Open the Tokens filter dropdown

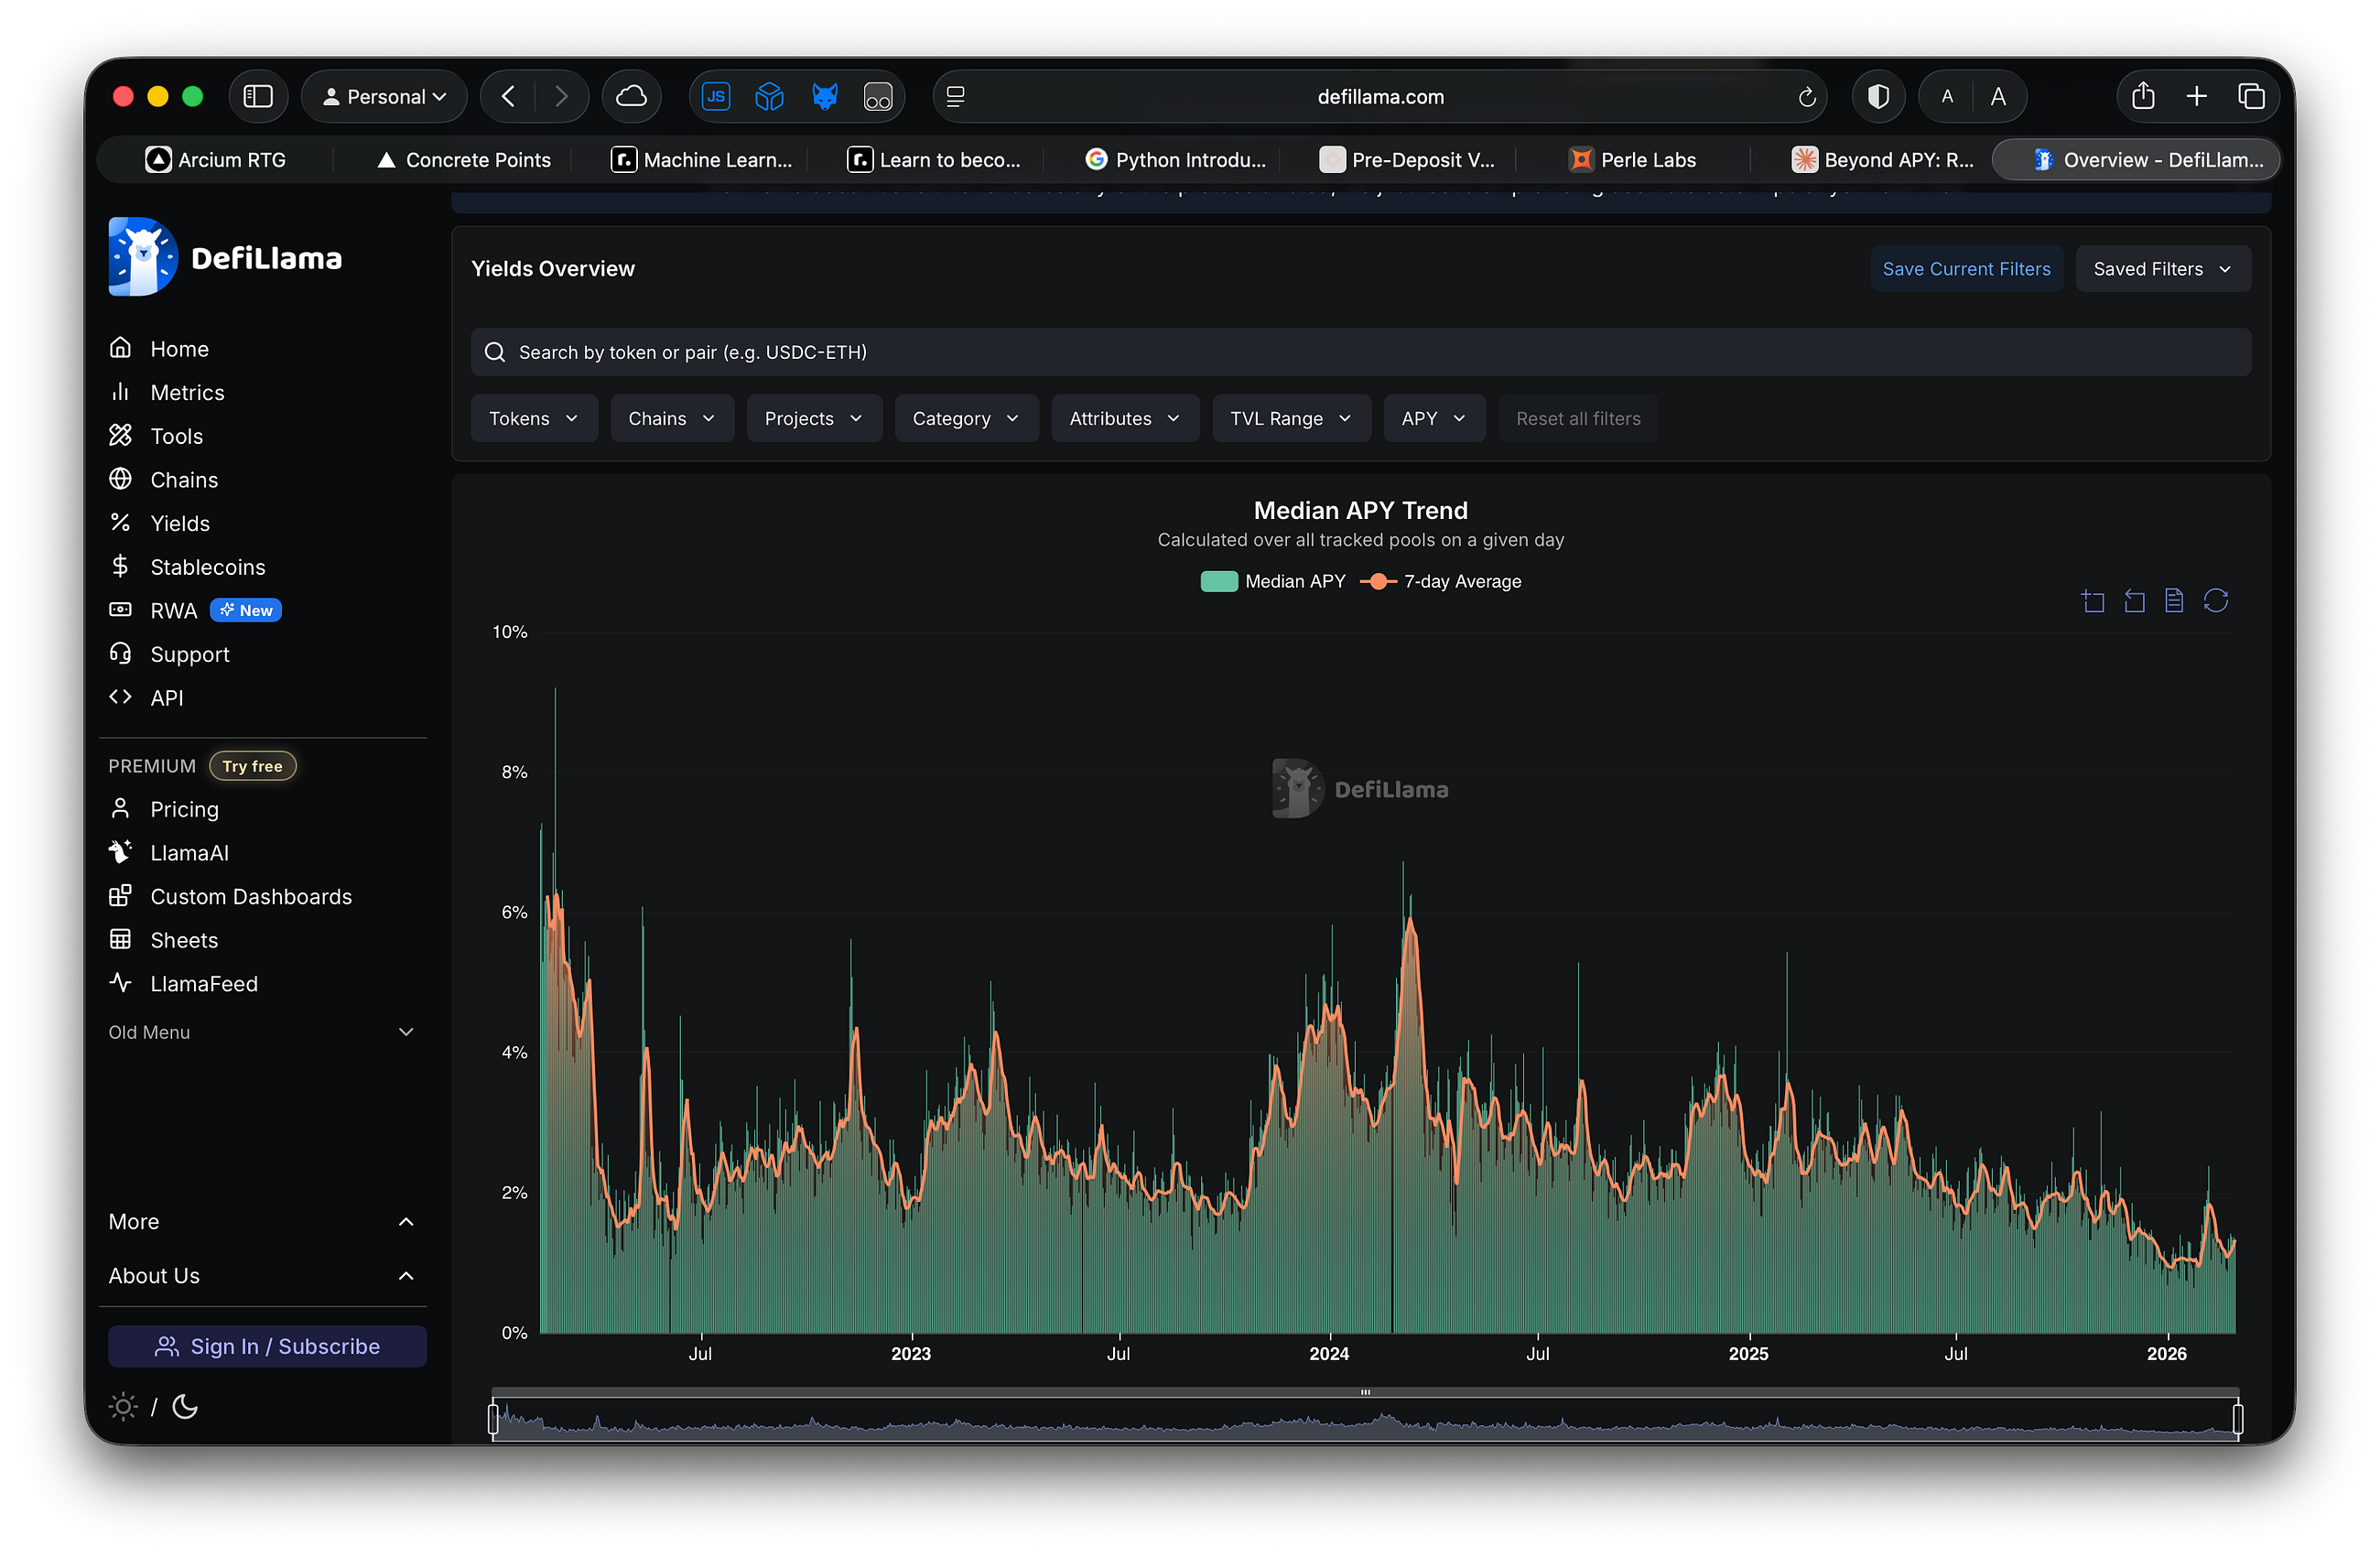click(x=534, y=418)
